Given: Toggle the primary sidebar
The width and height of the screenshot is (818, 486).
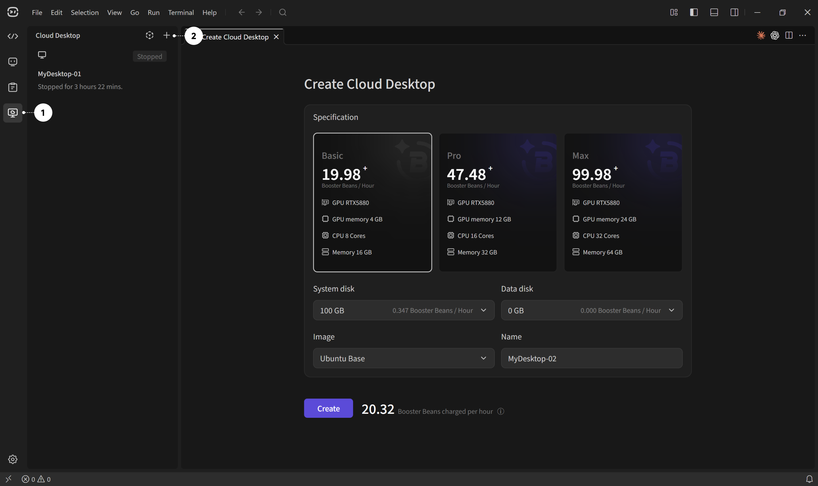Looking at the screenshot, I should tap(694, 13).
